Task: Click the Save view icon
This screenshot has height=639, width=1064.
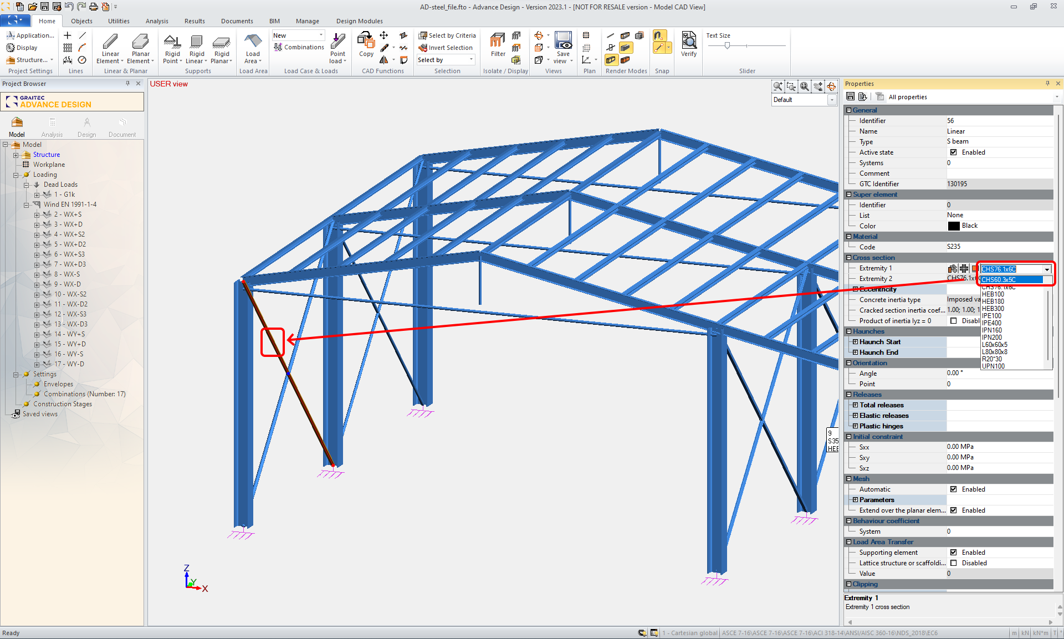Action: 563,41
